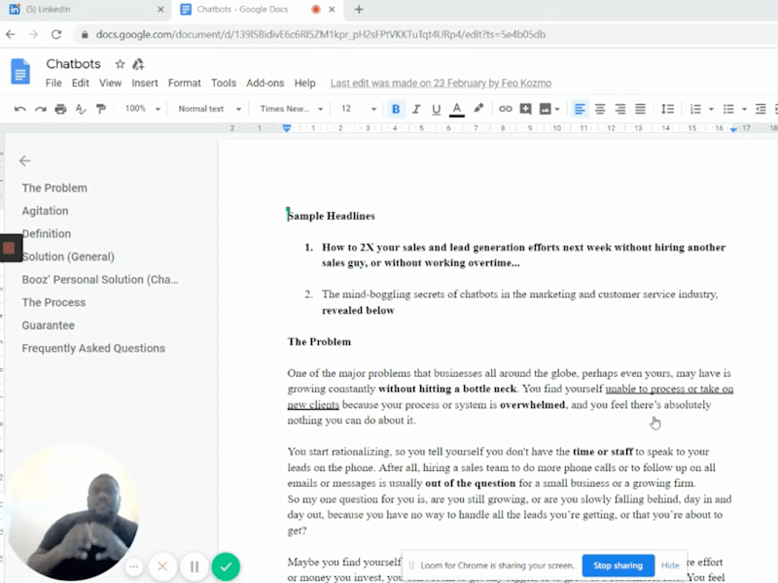This screenshot has height=583, width=778.
Task: Open the Help menu
Action: 304,83
